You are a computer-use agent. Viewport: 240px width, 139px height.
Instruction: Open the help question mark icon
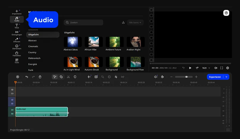click(226, 13)
